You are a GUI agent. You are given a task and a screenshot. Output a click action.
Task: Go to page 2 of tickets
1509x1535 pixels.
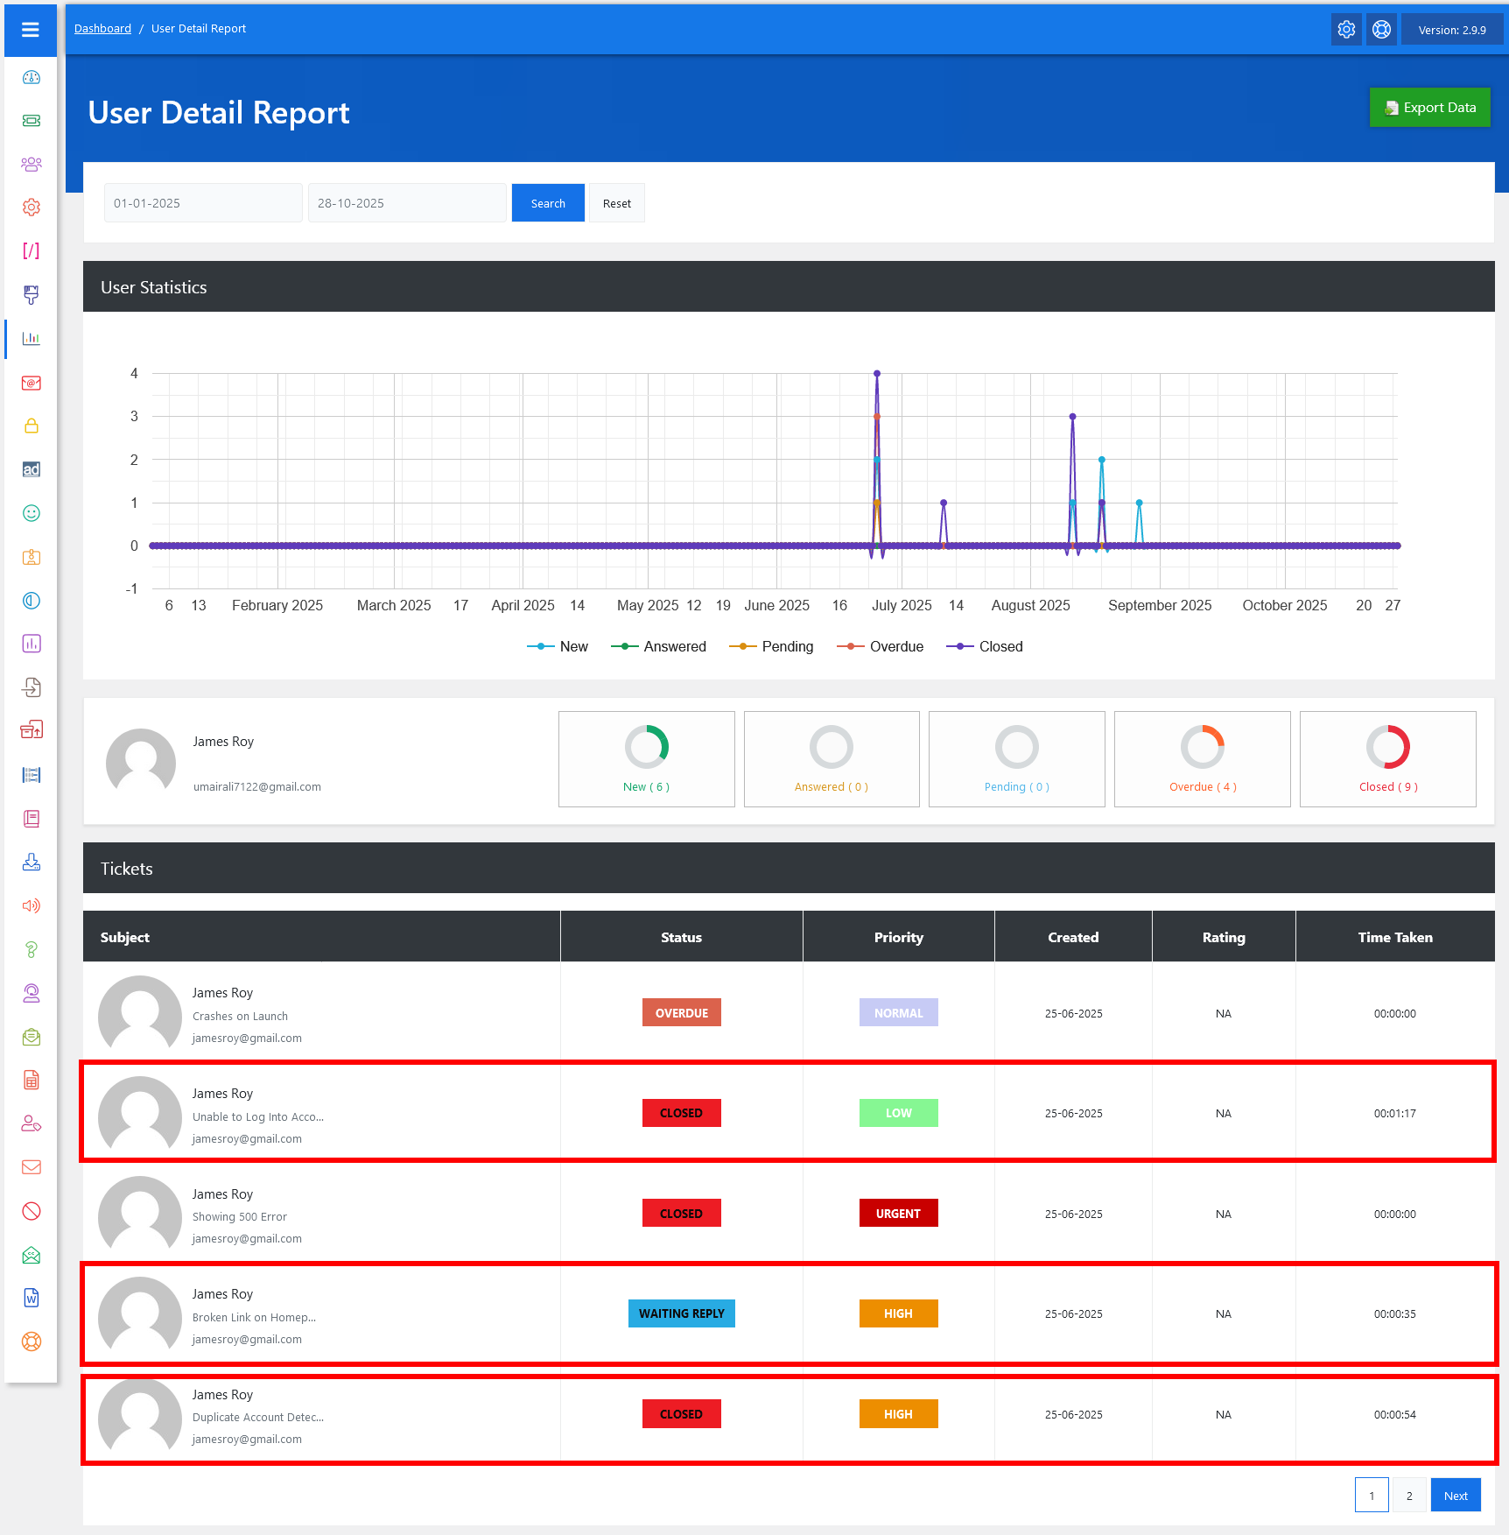pyautogui.click(x=1409, y=1496)
